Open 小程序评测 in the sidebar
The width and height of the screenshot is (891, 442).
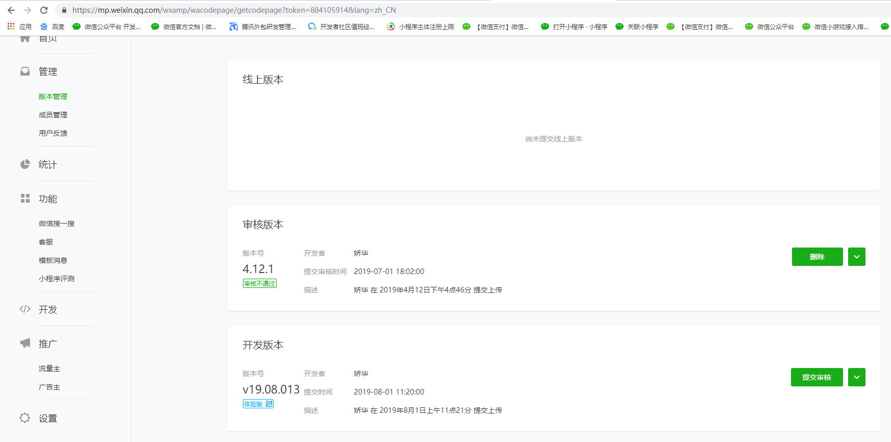click(57, 279)
